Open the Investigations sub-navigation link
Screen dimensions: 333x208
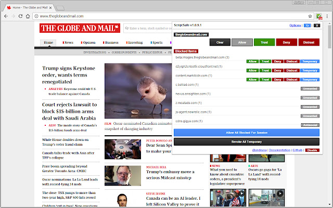tap(95, 53)
